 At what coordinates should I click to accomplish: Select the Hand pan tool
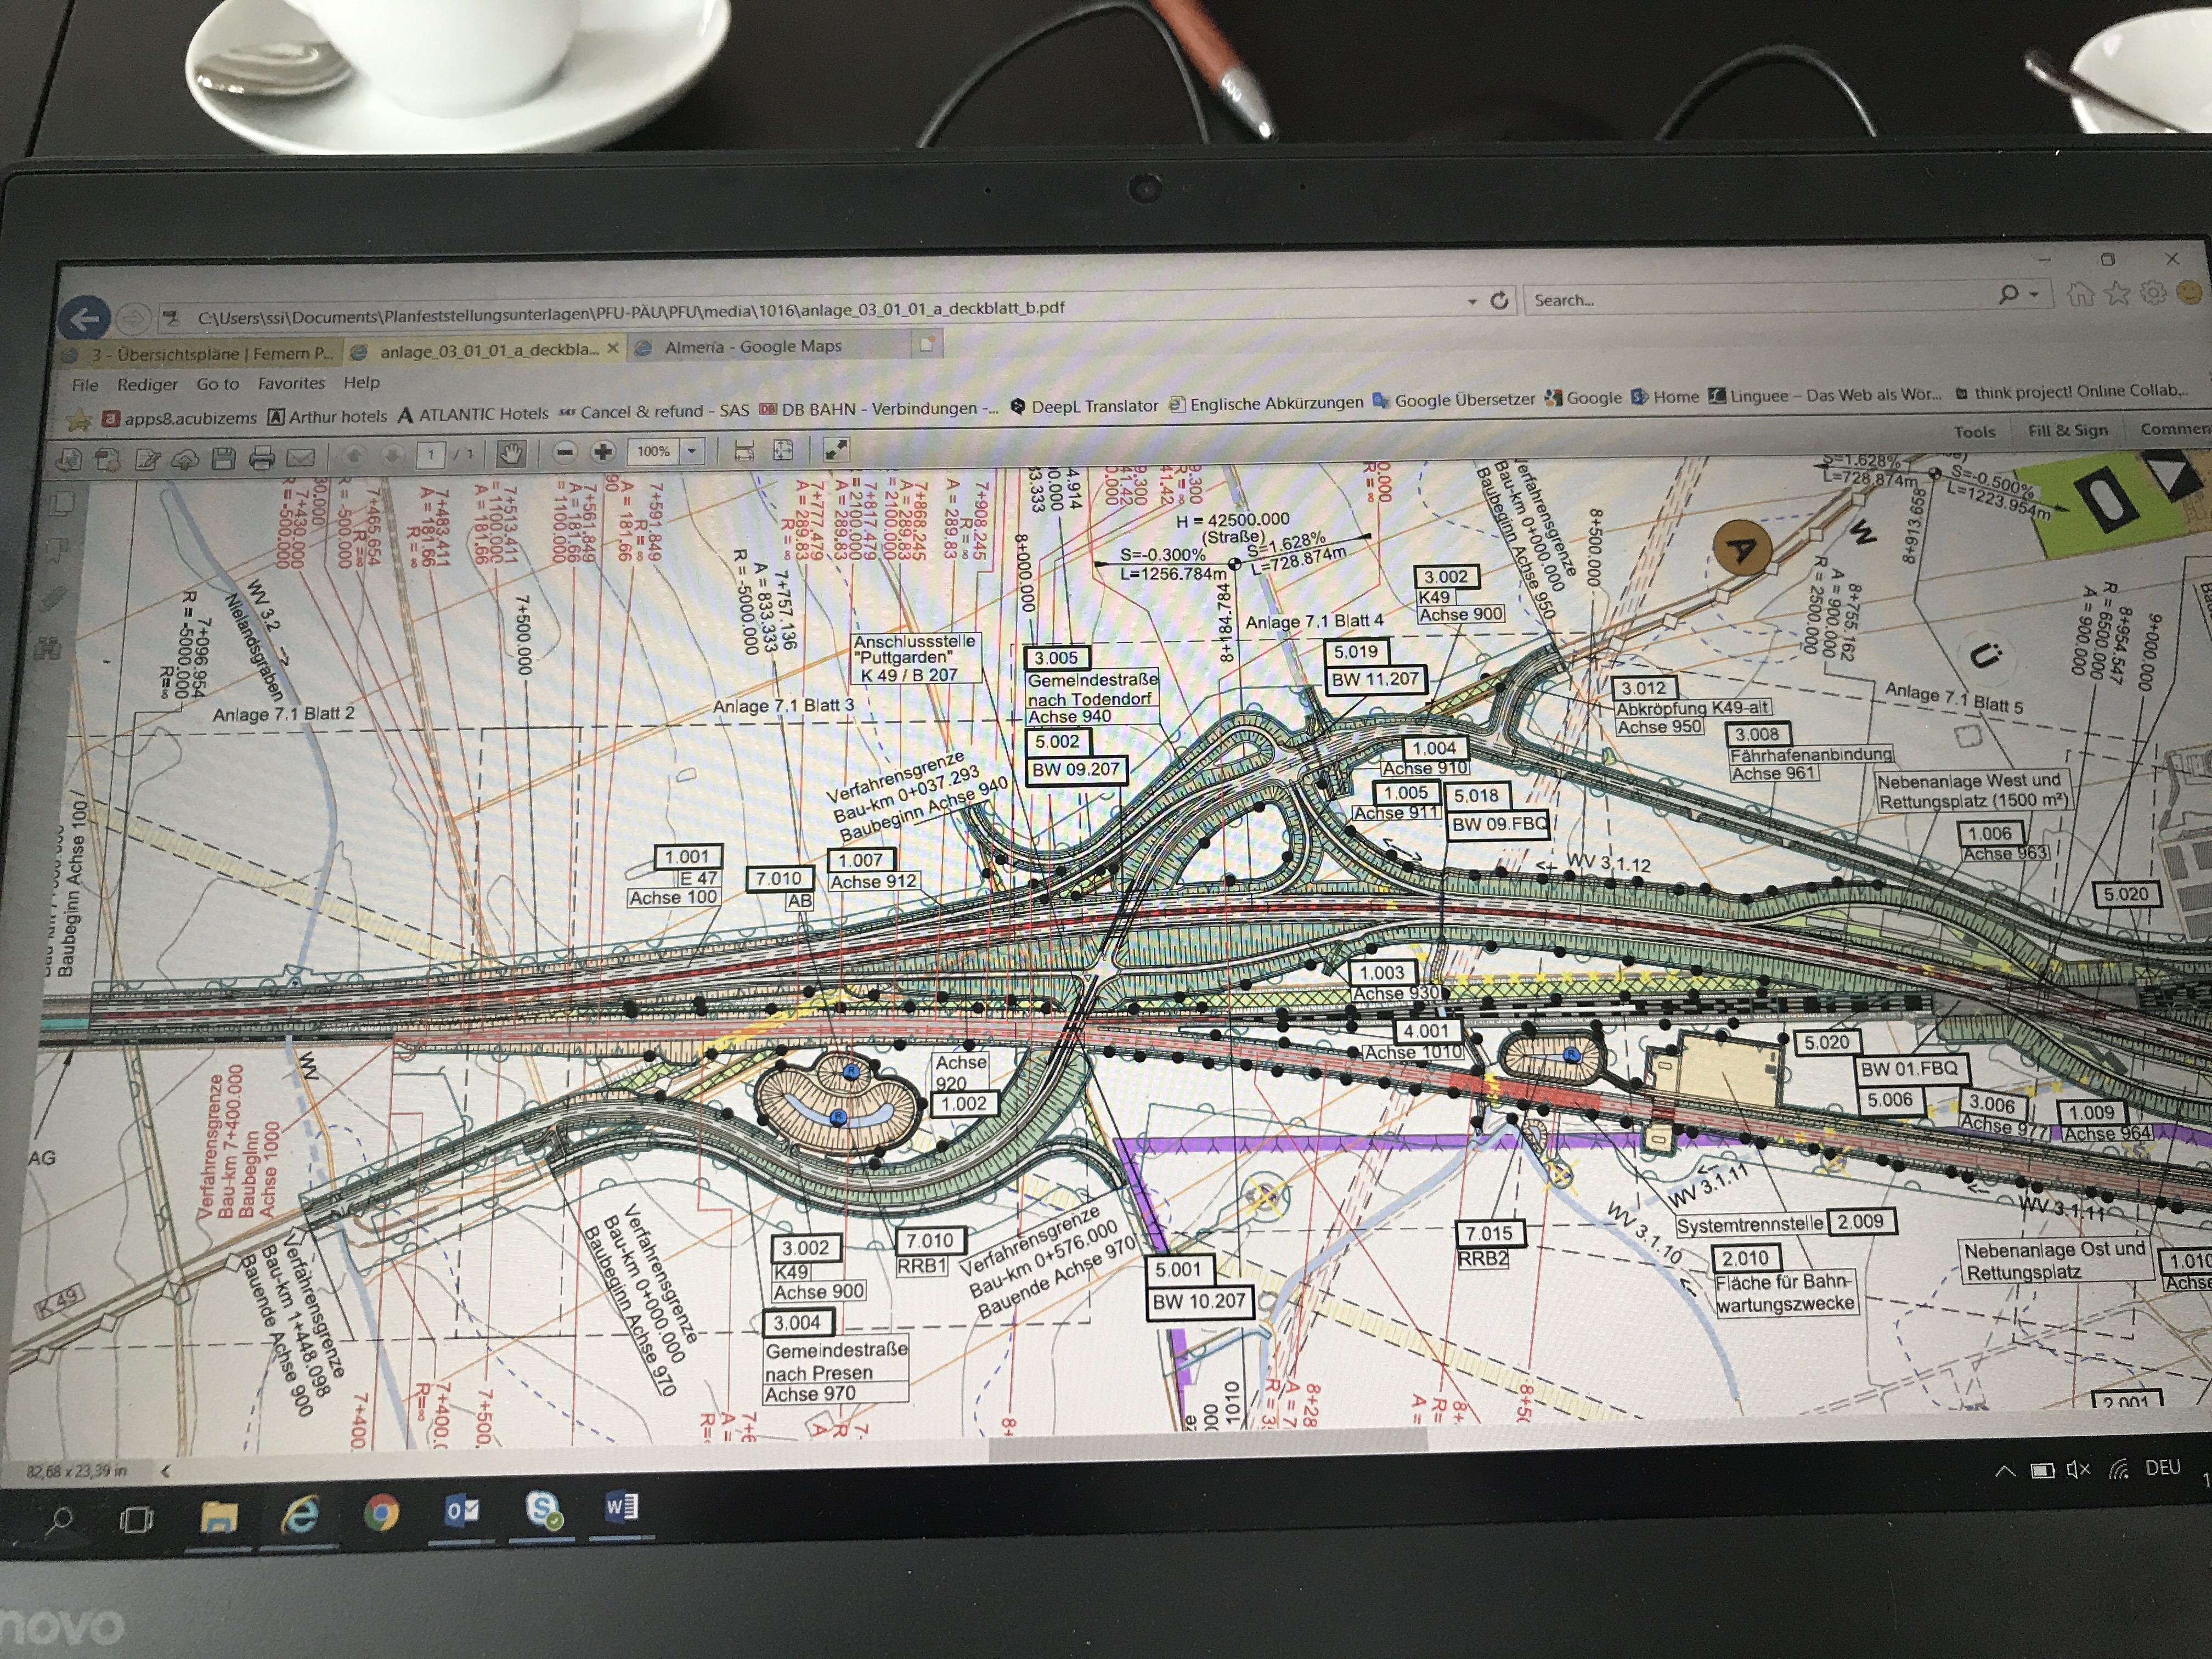point(511,454)
